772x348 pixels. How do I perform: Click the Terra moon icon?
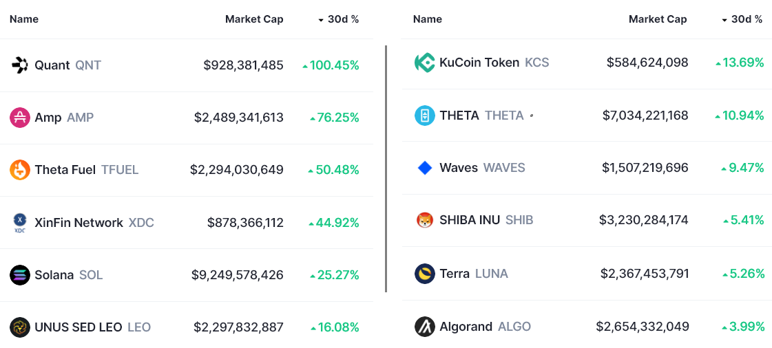click(424, 274)
